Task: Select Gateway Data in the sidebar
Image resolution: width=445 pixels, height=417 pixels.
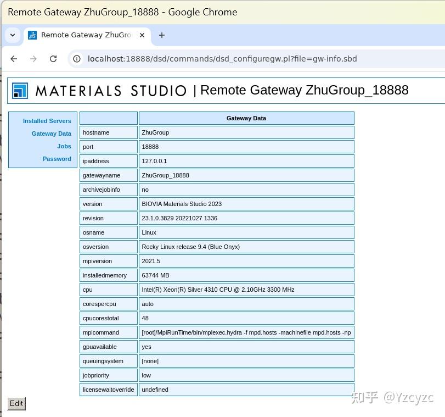Action: tap(51, 134)
